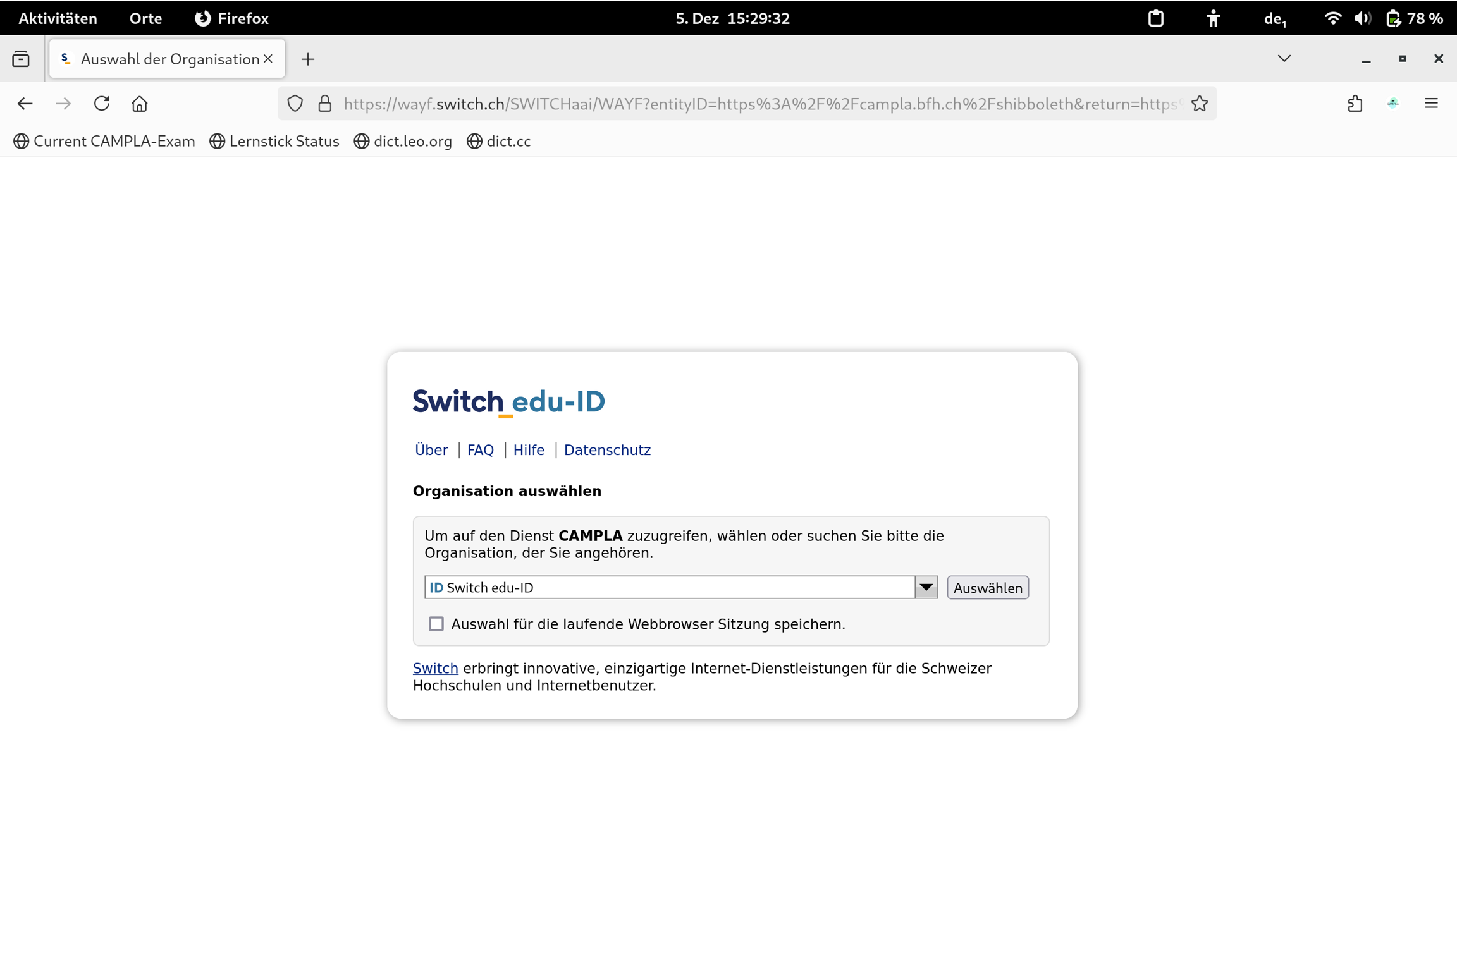Click the URL address field

759,104
